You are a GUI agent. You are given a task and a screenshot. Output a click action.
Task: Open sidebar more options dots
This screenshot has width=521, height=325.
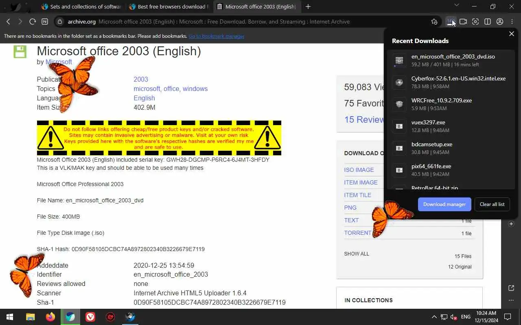pyautogui.click(x=511, y=300)
